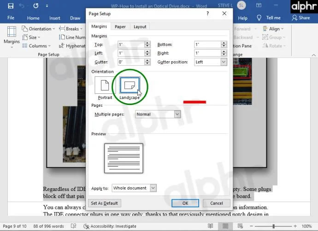This screenshot has width=318, height=231.
Task: Click the Top margin spinner arrows
Action: (147, 45)
